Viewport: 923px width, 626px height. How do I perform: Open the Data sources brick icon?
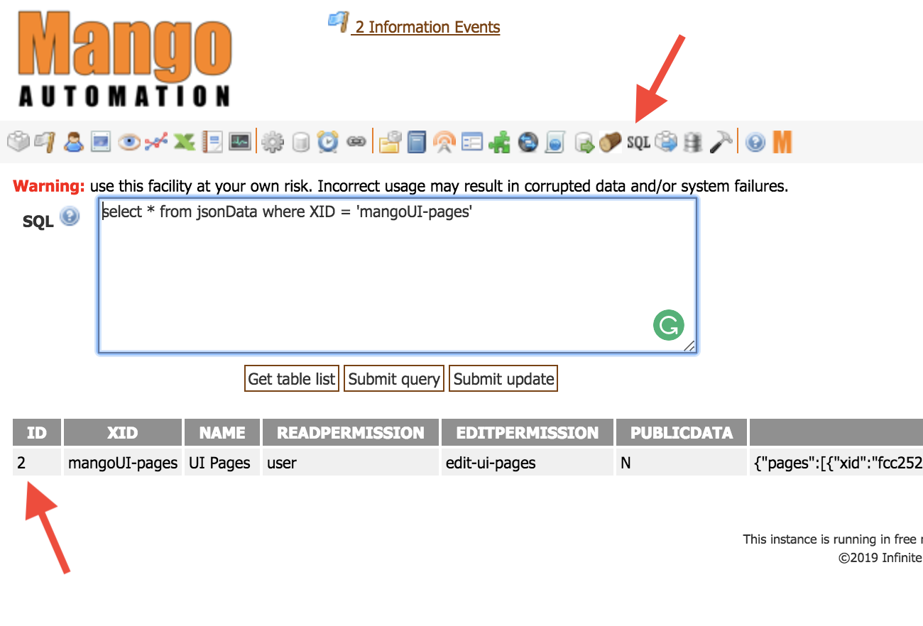[18, 142]
